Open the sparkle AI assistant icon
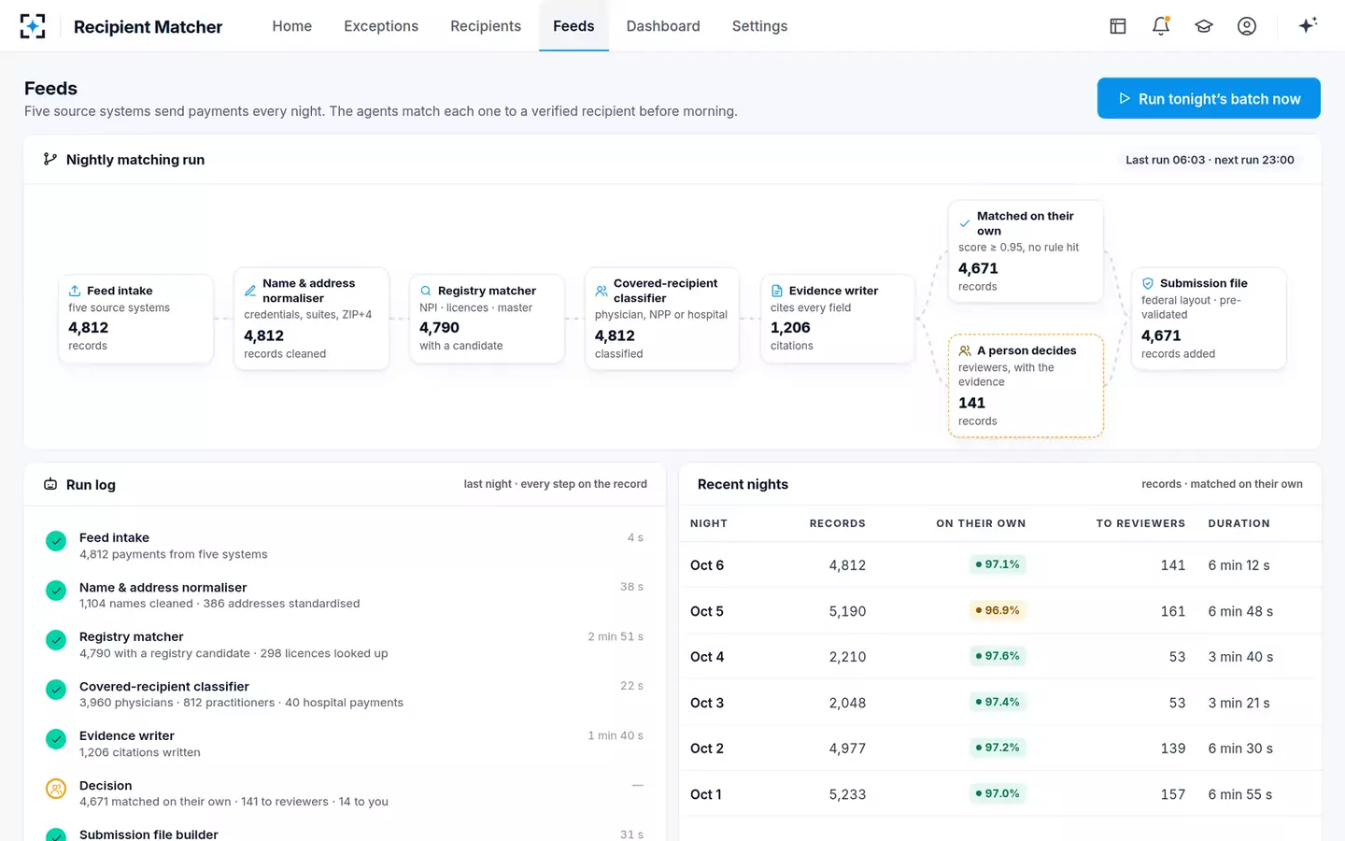Viewport: 1345px width, 841px height. (1308, 25)
